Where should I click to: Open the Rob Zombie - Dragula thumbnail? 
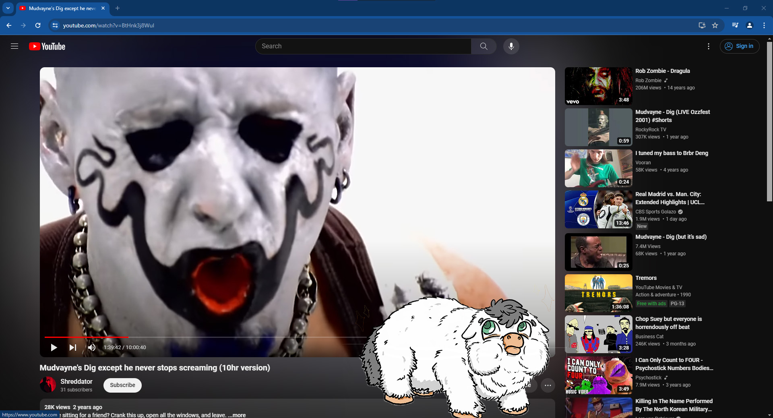598,86
